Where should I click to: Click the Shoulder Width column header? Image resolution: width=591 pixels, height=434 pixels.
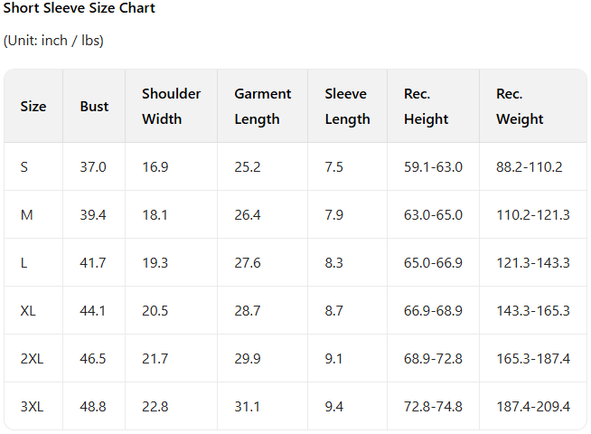[x=172, y=107]
